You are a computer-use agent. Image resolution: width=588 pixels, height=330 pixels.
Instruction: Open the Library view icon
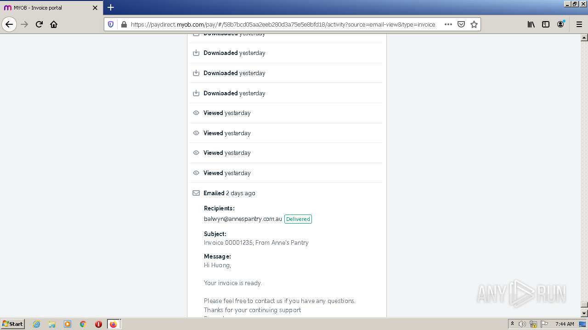click(x=531, y=24)
